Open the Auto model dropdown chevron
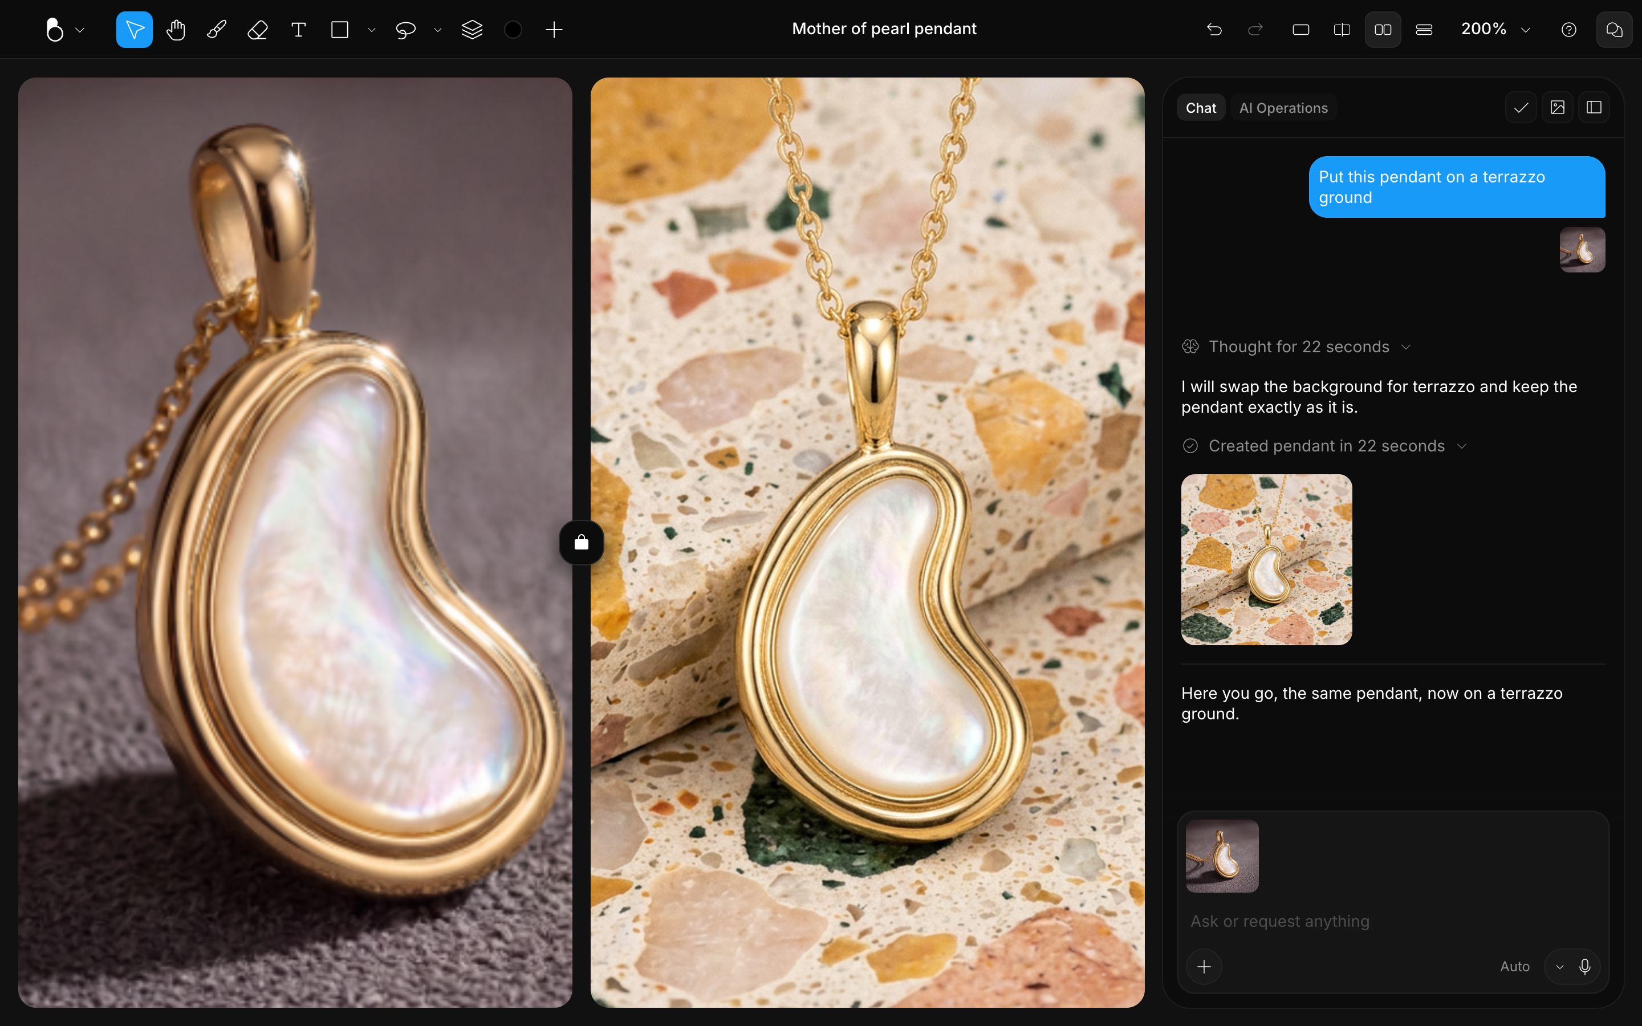This screenshot has width=1642, height=1026. point(1559,966)
